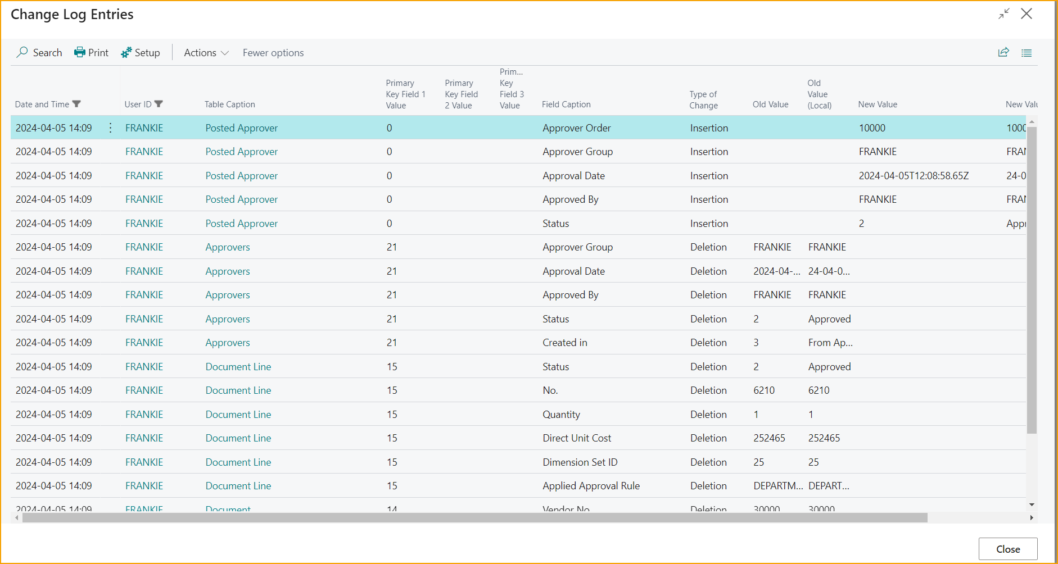Collapse the dialog using the shrink arrows
The width and height of the screenshot is (1058, 564).
tap(1004, 13)
